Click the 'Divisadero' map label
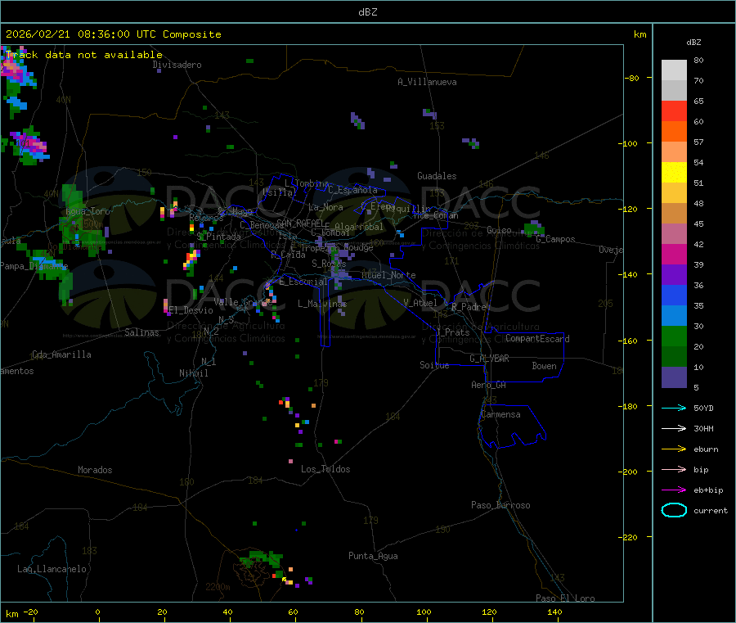 [x=177, y=65]
